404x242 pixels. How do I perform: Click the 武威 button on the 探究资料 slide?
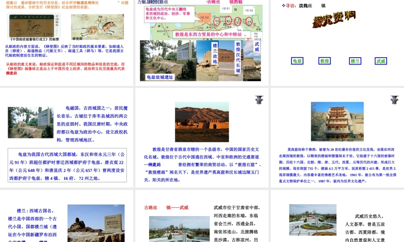point(381,61)
